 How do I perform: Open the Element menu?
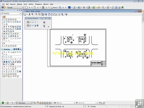[x=13, y=4]
